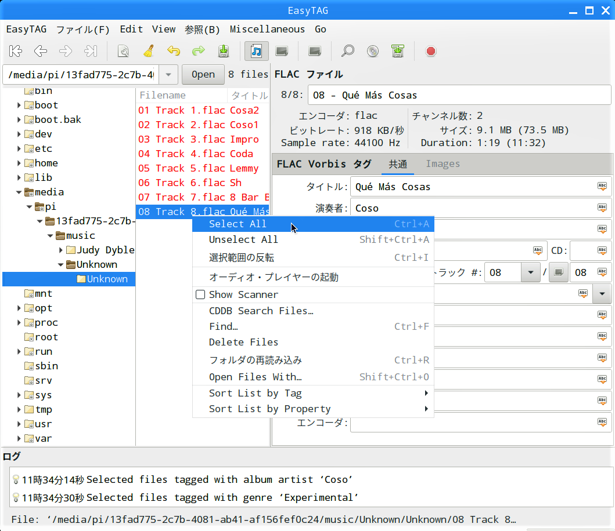This screenshot has width=615, height=531.
Task: Click the broom clear tags icon
Action: [149, 51]
